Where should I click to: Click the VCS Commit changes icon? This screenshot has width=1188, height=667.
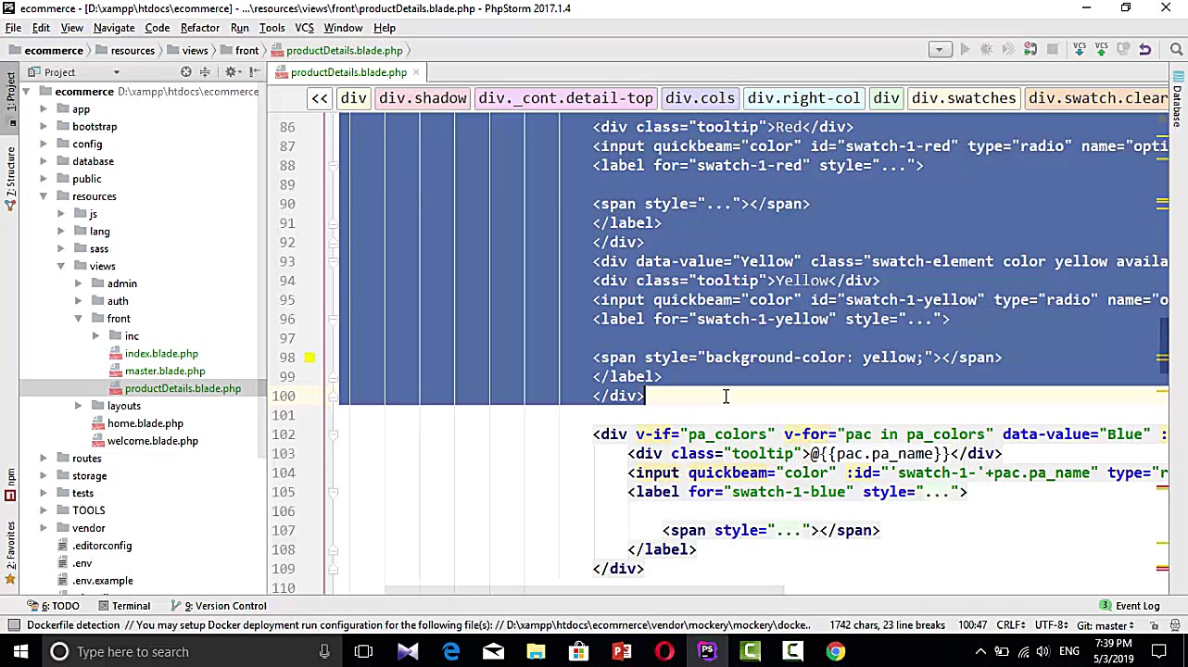coord(1101,50)
